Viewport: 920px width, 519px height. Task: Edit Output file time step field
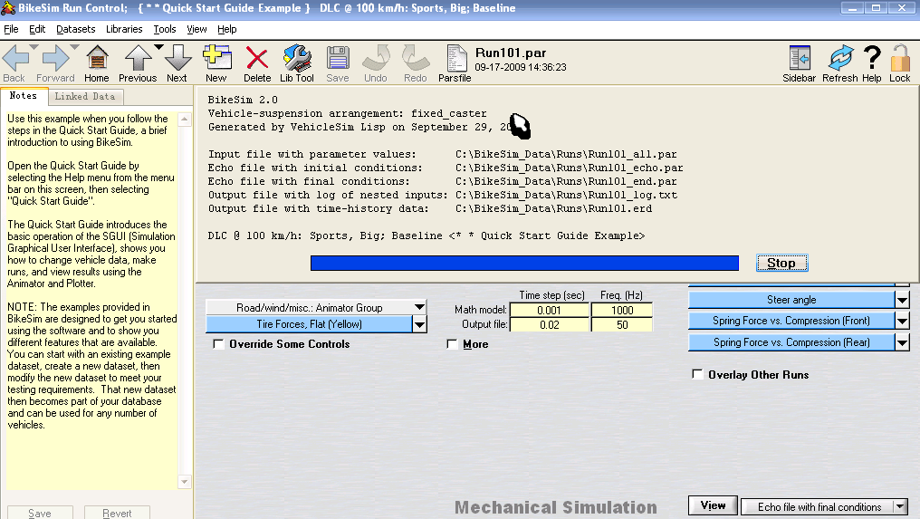(x=549, y=324)
